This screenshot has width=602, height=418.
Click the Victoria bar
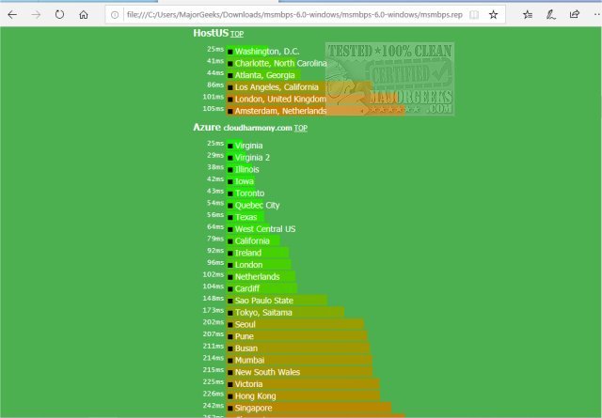pyautogui.click(x=303, y=383)
